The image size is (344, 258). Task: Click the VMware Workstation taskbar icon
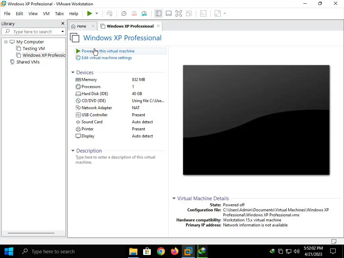point(188,251)
